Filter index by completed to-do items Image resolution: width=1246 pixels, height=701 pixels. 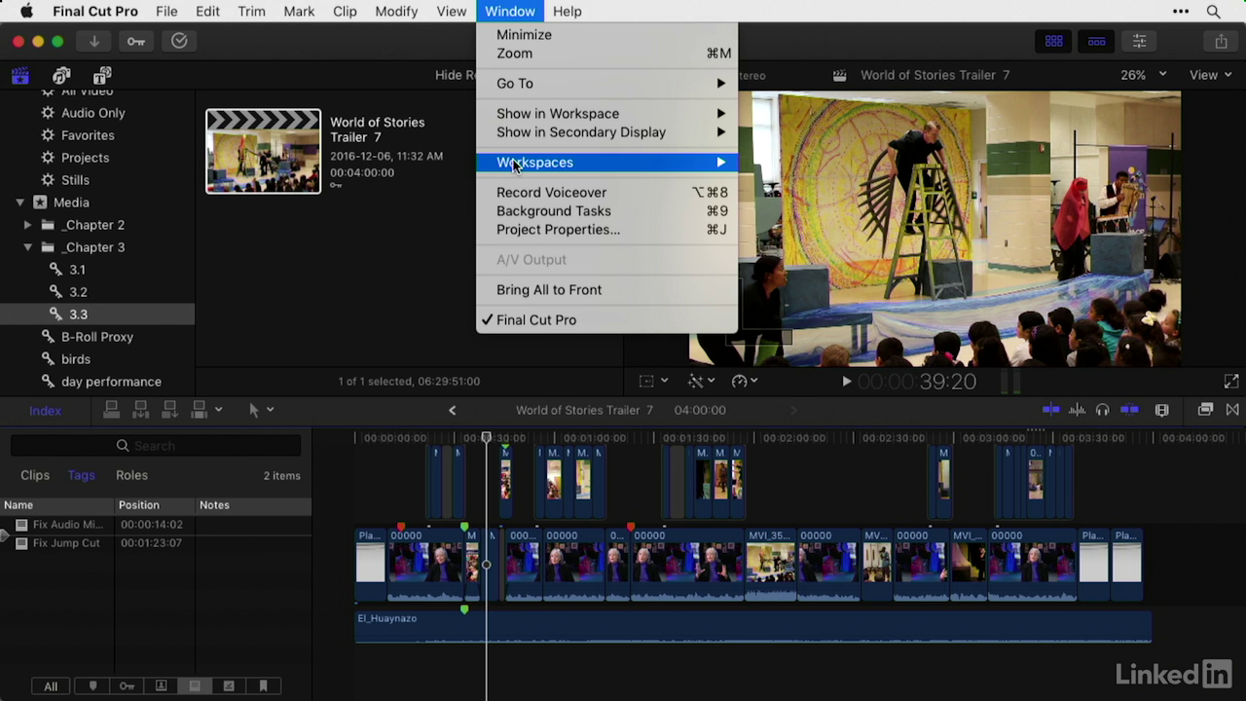(x=229, y=686)
